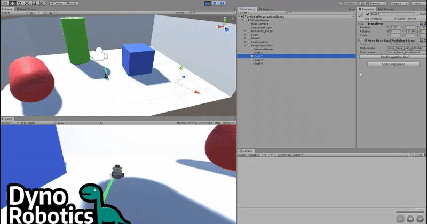Click the Add Component button
The width and height of the screenshot is (427, 224).
click(x=393, y=64)
